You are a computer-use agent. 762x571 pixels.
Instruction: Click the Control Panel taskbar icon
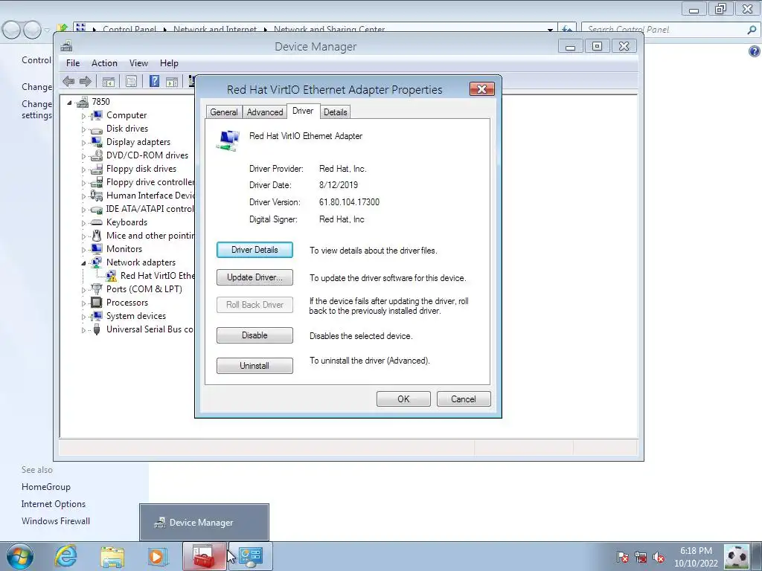(x=251, y=556)
